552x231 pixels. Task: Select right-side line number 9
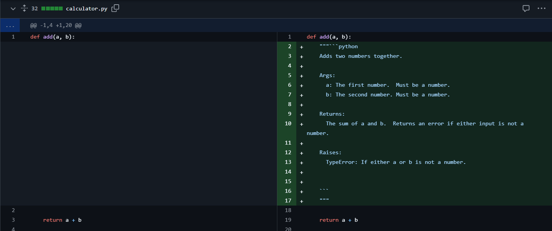pos(289,114)
